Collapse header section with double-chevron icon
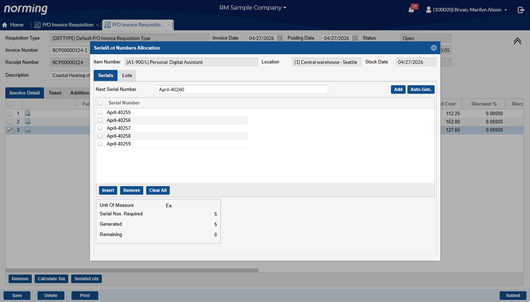The width and height of the screenshot is (530, 302). pos(517,41)
